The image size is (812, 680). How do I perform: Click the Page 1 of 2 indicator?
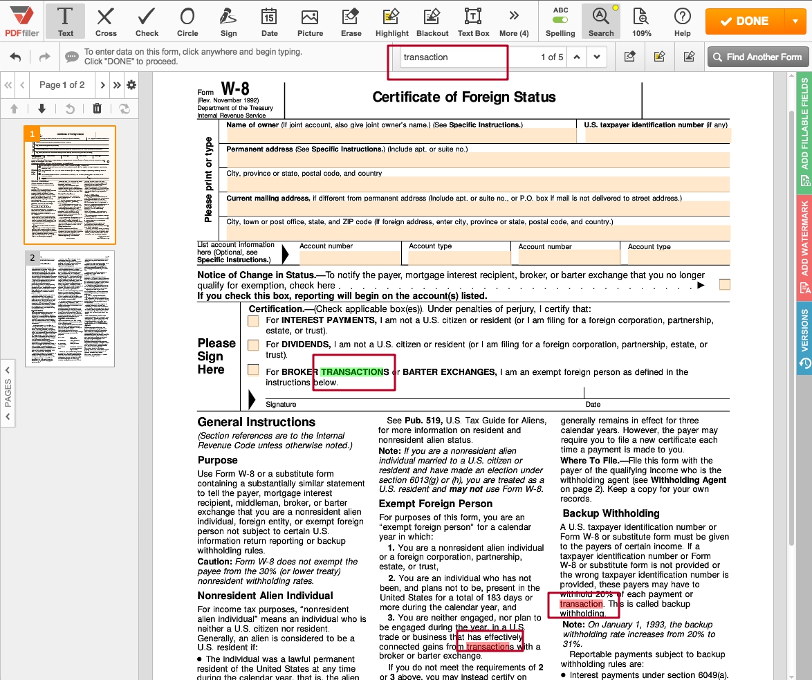[62, 85]
